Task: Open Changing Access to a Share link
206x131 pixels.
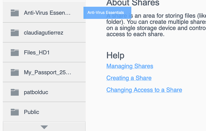Action: pos(144,90)
